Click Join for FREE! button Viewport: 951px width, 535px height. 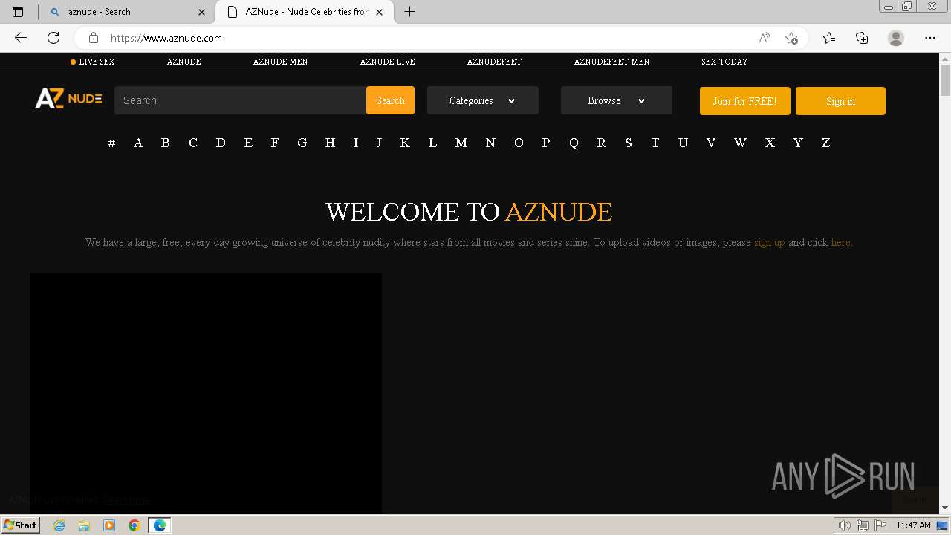click(745, 101)
